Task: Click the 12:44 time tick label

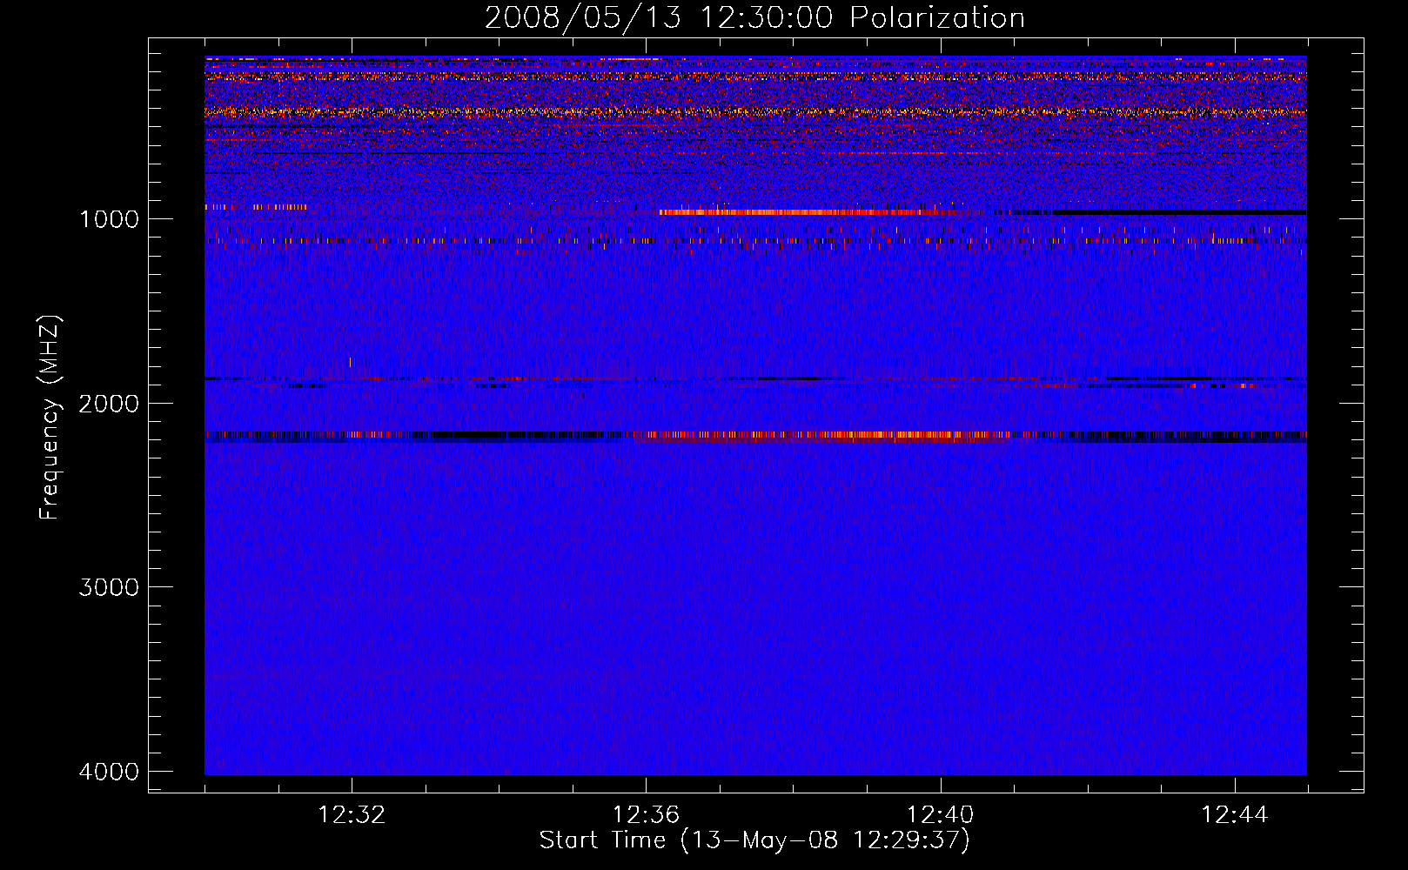Action: [1235, 815]
